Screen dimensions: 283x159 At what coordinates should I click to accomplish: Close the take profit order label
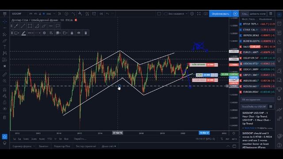click(216, 65)
